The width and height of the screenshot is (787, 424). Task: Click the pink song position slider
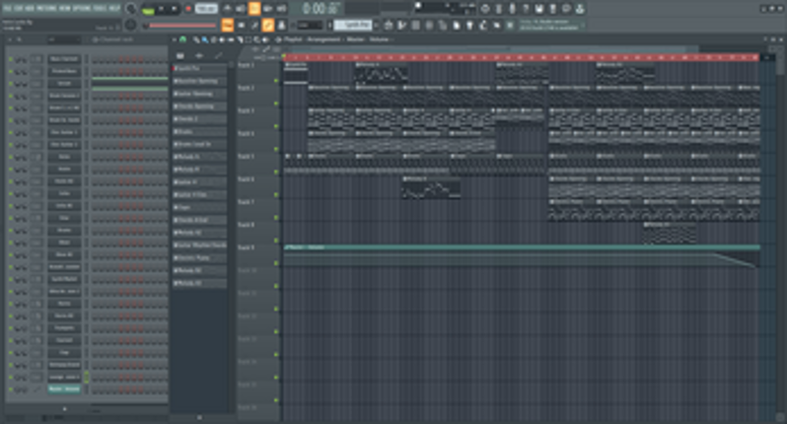coord(182,25)
